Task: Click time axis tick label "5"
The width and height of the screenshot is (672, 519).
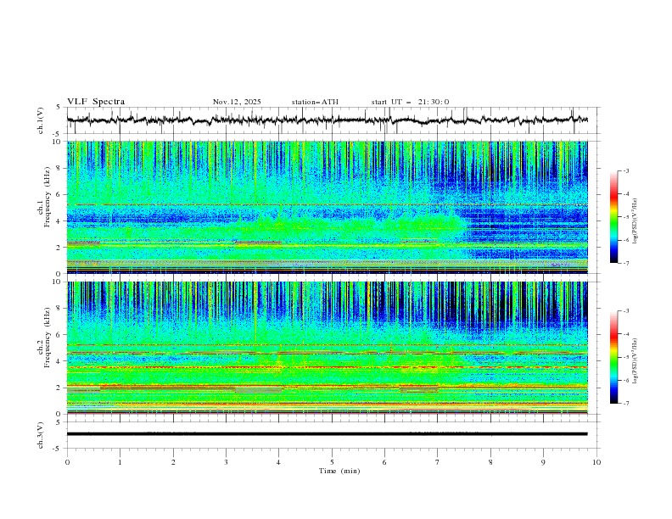Action: click(x=332, y=462)
